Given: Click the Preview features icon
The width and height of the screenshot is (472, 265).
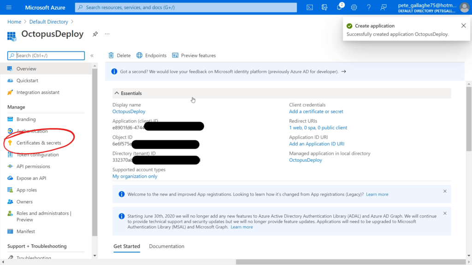Looking at the screenshot, I should 175,55.
